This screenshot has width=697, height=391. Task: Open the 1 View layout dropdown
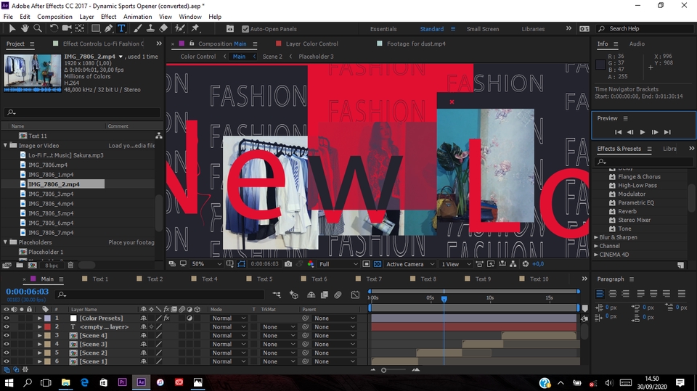(x=456, y=264)
